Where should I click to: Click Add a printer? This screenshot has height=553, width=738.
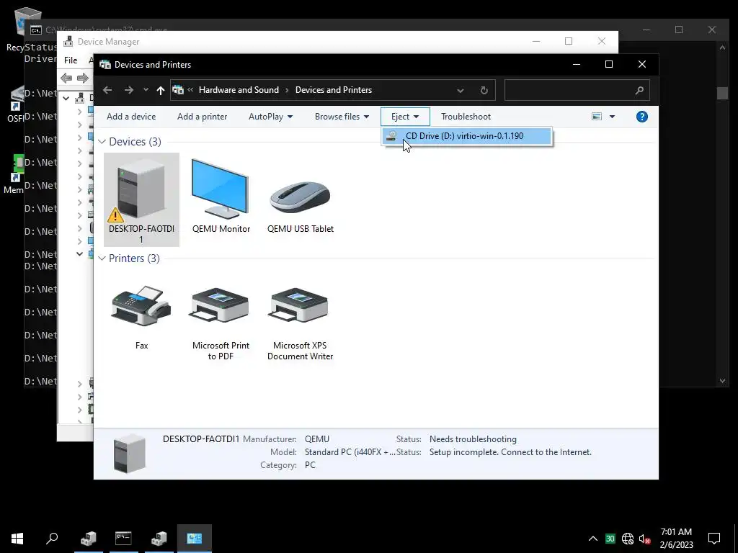coord(203,117)
